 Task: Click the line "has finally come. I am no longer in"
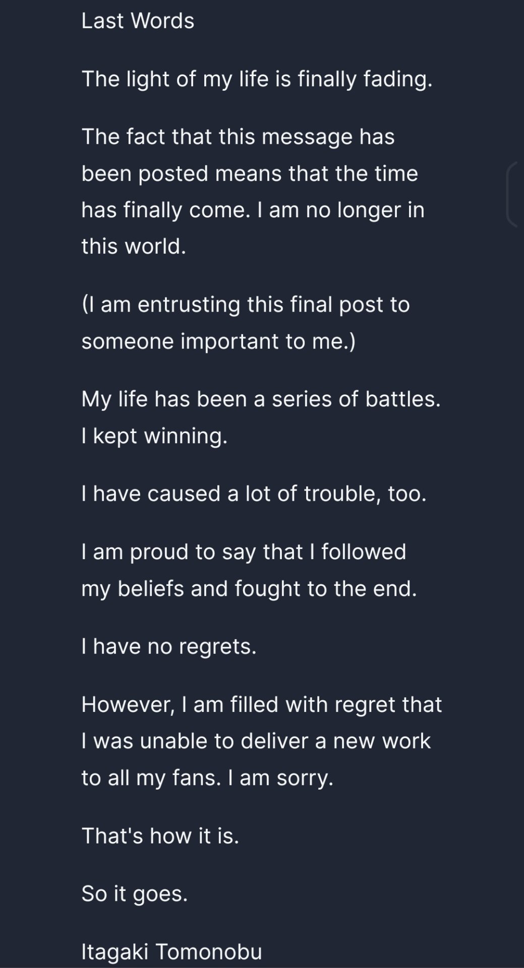point(253,210)
